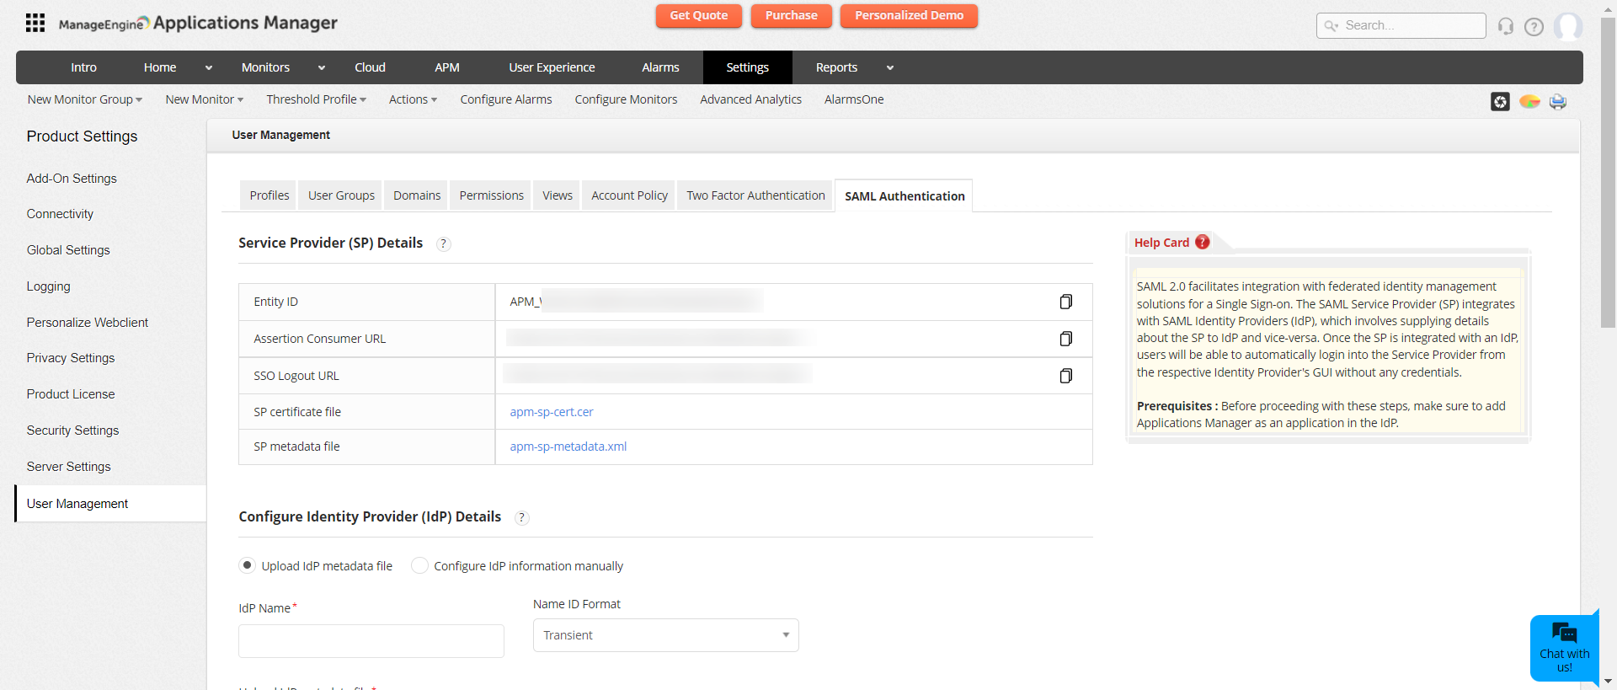The width and height of the screenshot is (1617, 690).
Task: Open the Alarms menu item
Action: [x=660, y=67]
